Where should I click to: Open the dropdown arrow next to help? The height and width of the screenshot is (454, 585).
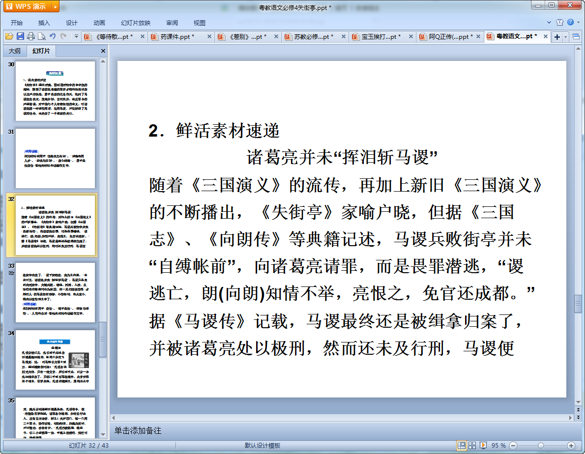click(578, 23)
